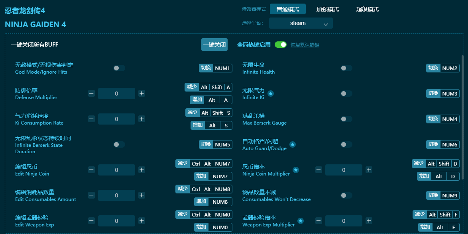Click Edit Consumables Amount value field

(x=116, y=195)
